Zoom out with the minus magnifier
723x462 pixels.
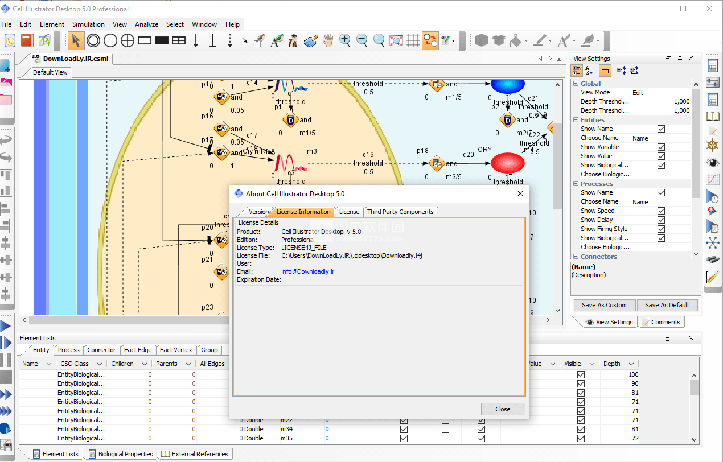362,40
